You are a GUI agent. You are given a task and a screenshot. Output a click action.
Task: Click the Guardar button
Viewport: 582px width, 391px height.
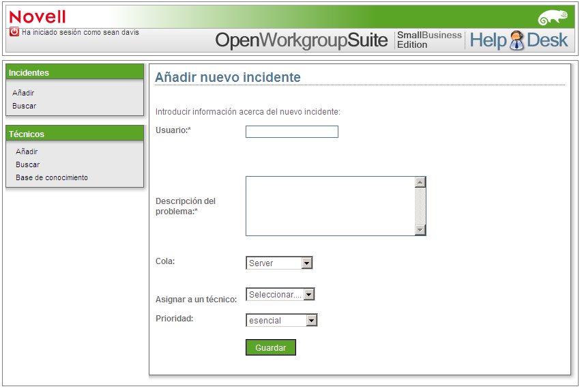(x=271, y=347)
